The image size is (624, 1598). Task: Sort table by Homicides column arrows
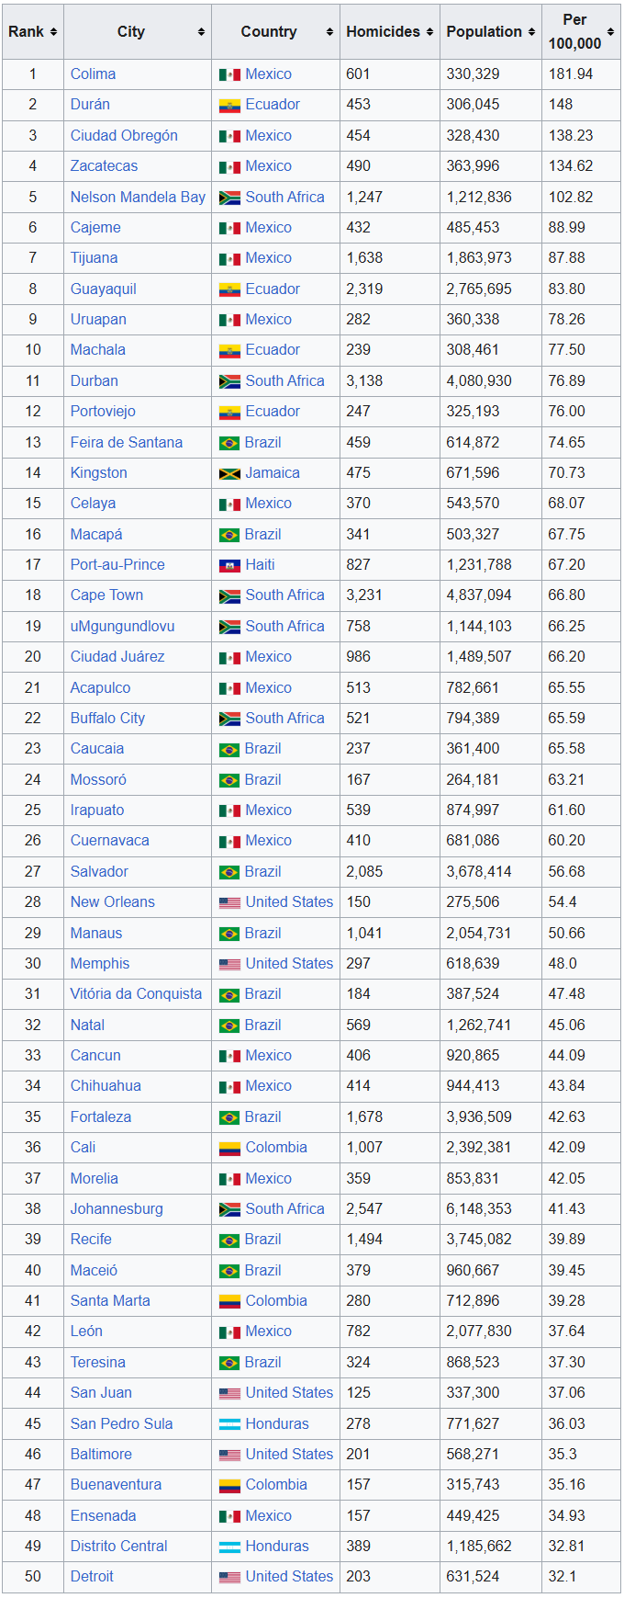(x=430, y=32)
